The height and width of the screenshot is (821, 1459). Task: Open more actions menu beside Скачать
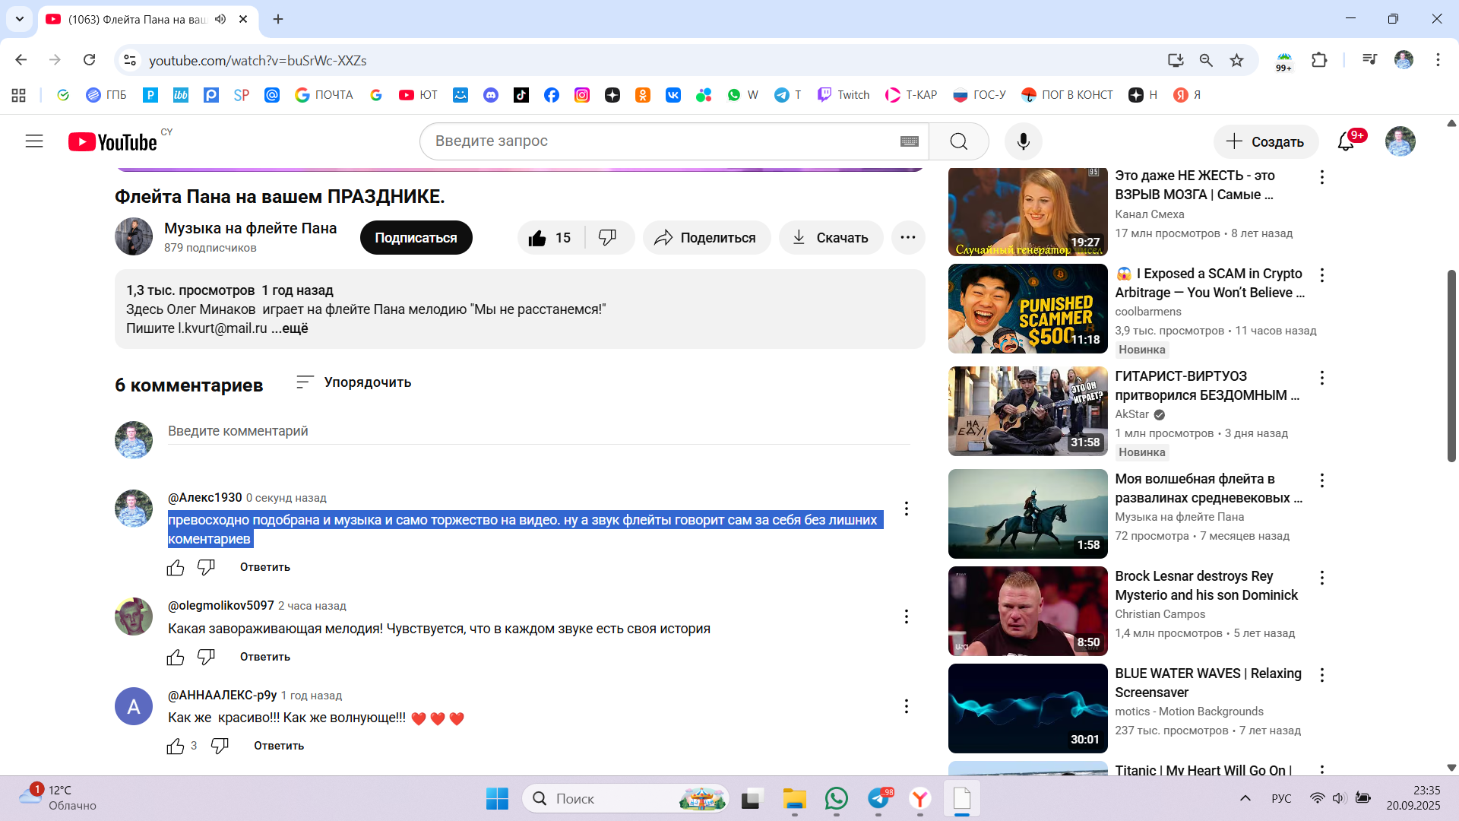pos(907,238)
